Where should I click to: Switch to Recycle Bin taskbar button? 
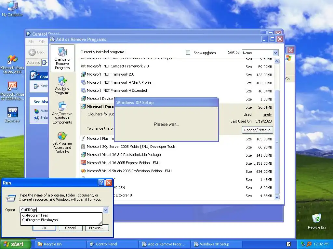click(60, 244)
